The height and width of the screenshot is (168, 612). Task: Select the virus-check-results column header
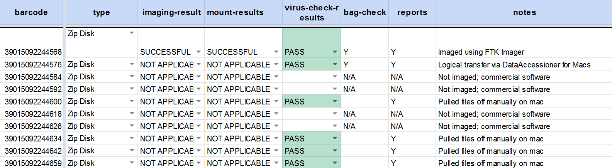(x=312, y=12)
